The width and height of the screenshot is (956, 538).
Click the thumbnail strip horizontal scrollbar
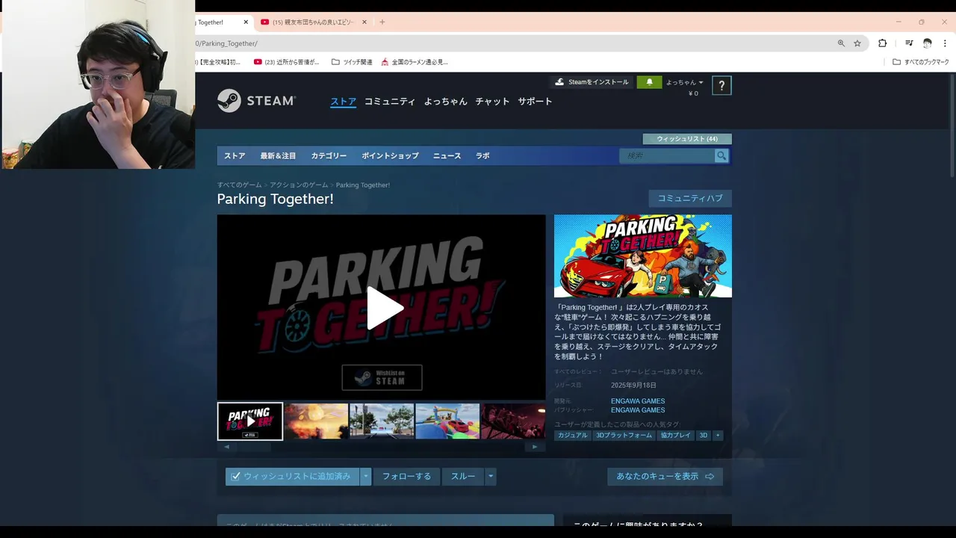(381, 447)
